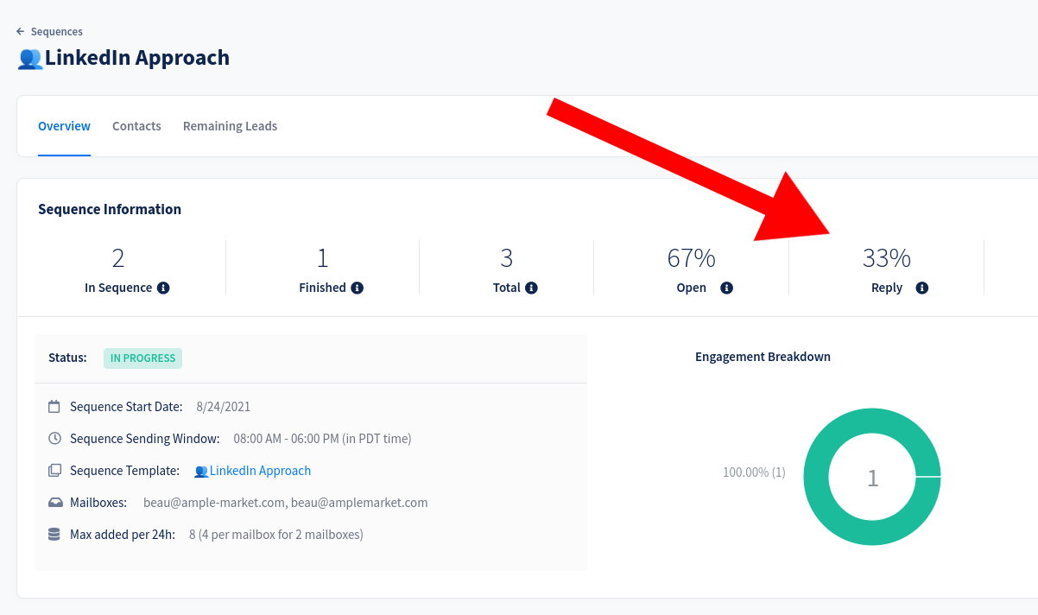Show info icon next to Finished
Image resolution: width=1038 pixels, height=615 pixels.
(358, 288)
